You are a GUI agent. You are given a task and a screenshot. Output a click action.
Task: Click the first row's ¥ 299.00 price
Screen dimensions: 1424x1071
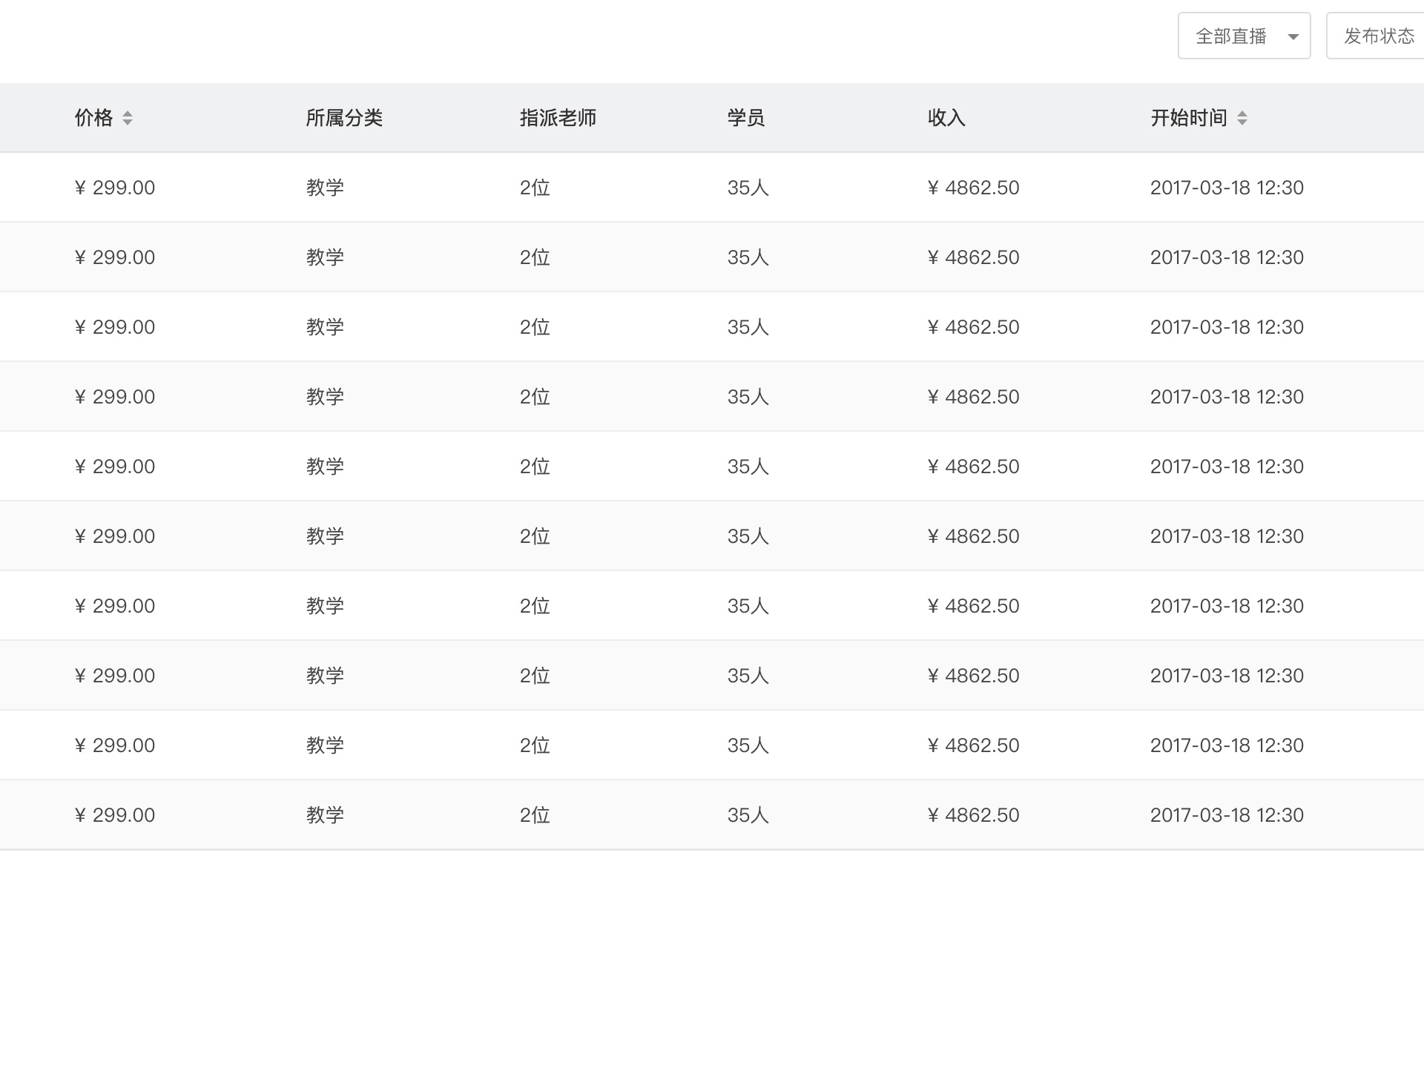115,188
